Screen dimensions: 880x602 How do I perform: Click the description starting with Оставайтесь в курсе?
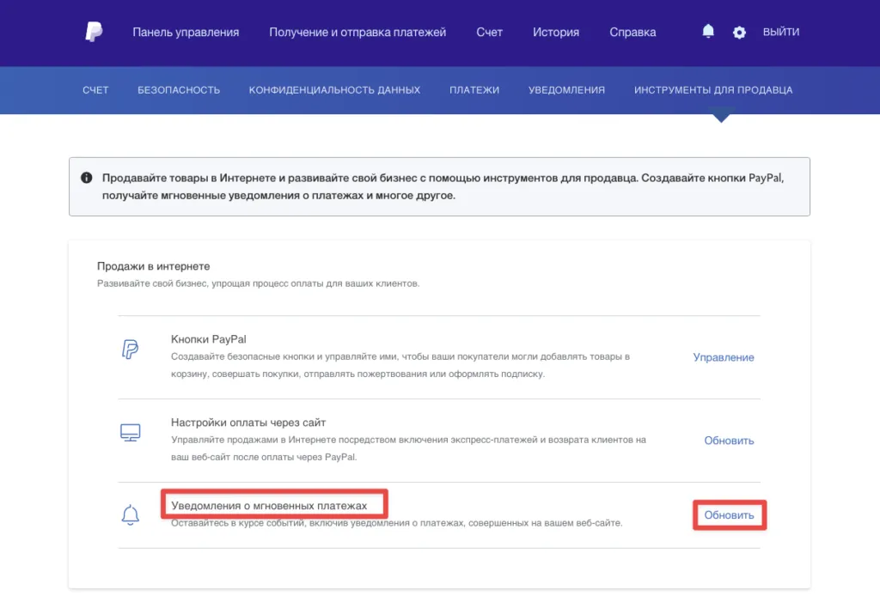coord(397,523)
